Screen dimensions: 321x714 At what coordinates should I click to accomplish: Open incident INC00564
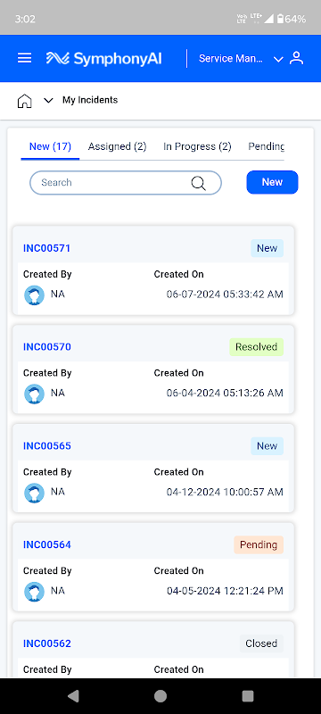pyautogui.click(x=47, y=544)
